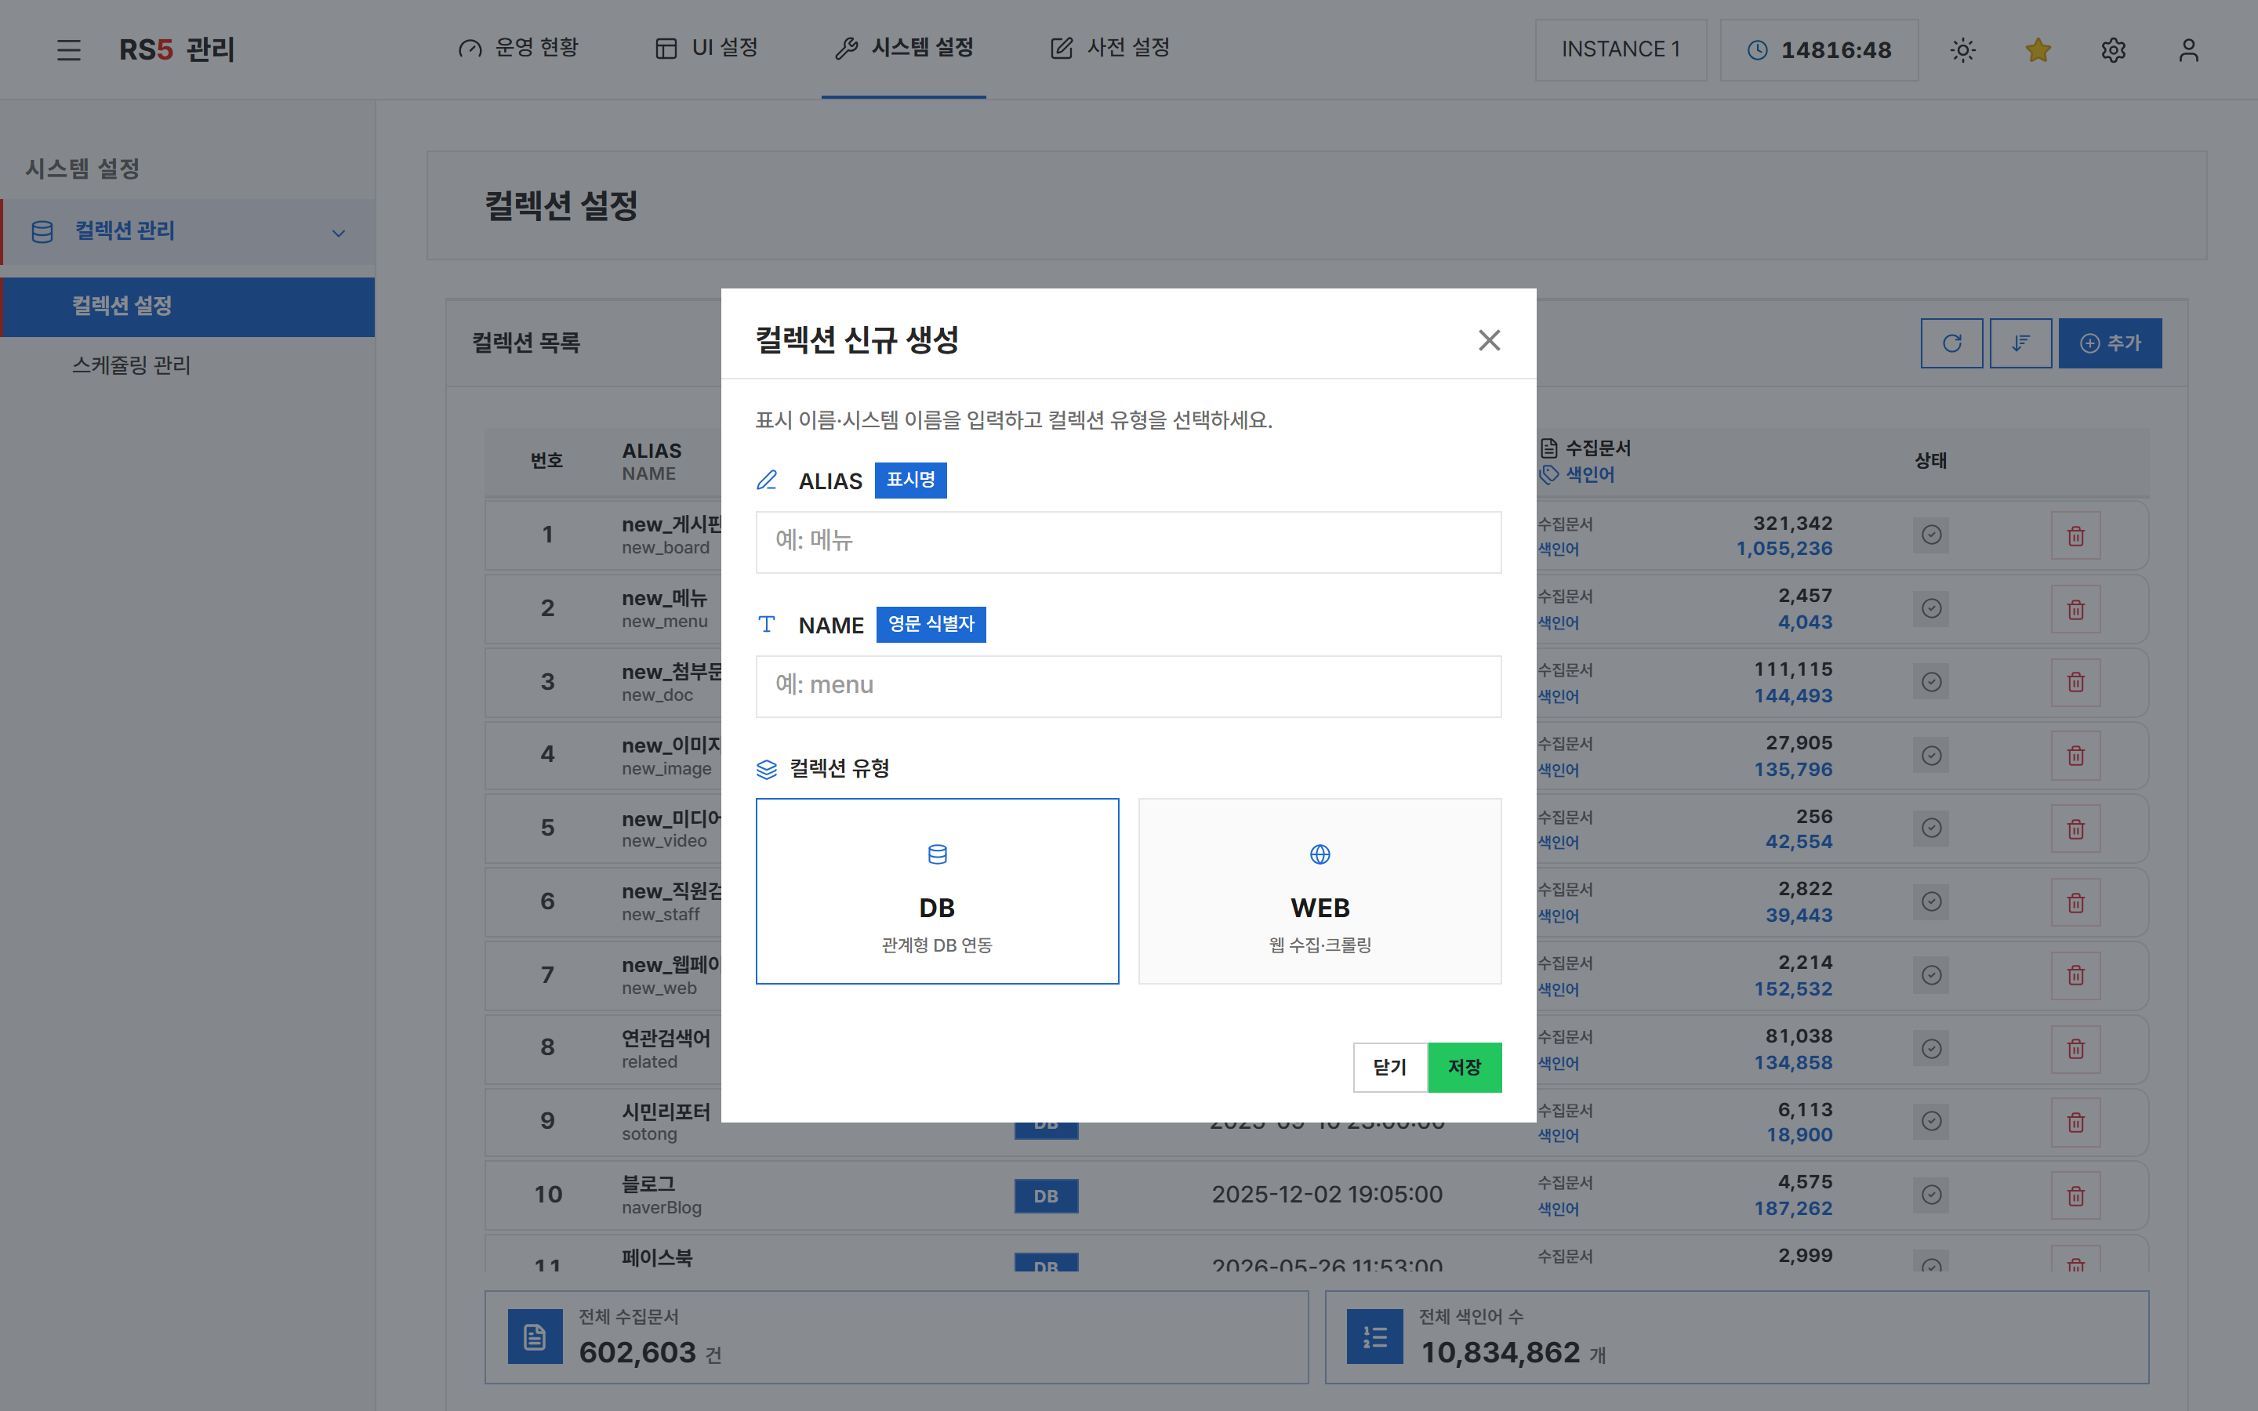The height and width of the screenshot is (1411, 2258).
Task: Toggle status check for new_doc row
Action: [1931, 682]
